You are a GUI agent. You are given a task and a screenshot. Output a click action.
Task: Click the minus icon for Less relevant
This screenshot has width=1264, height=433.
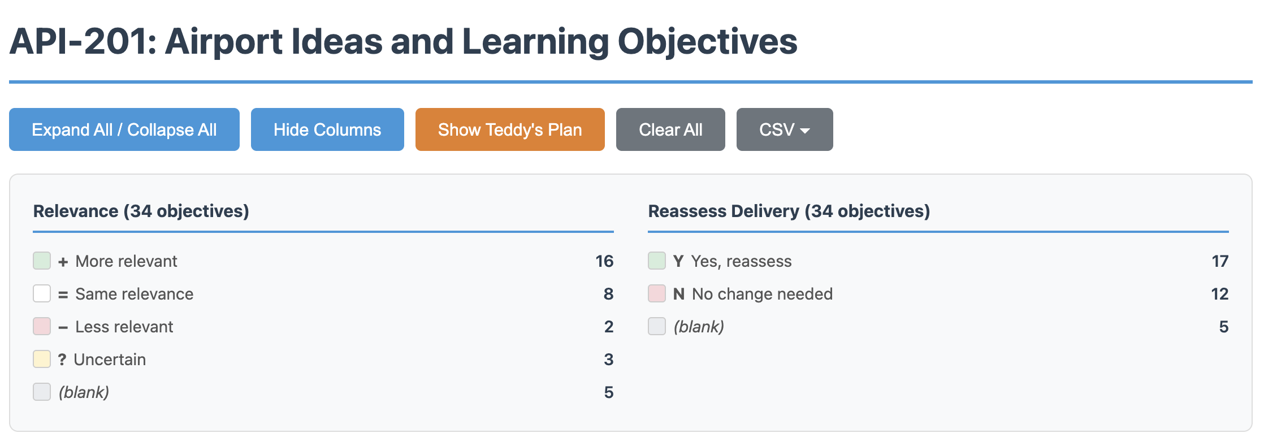63,327
